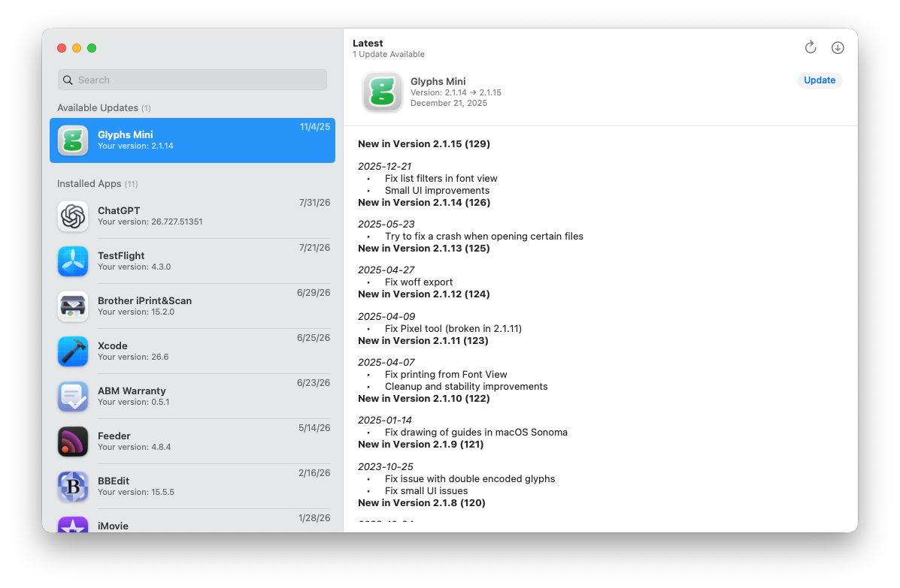The width and height of the screenshot is (900, 588).
Task: Click the Version: 2.1.14 → 2.1.15 text
Action: click(x=456, y=92)
